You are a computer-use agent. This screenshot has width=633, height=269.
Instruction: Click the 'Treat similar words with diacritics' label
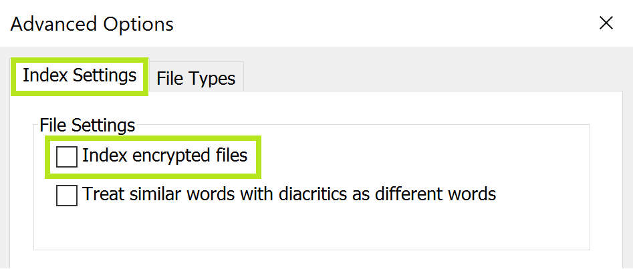(x=289, y=194)
